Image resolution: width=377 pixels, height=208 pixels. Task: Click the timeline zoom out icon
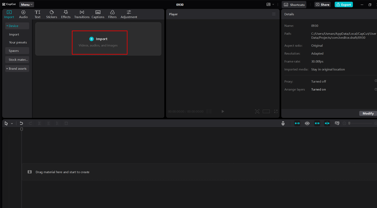point(344,123)
